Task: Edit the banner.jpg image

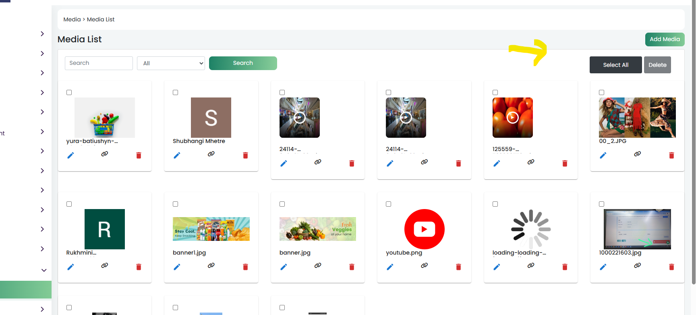Action: pos(284,267)
